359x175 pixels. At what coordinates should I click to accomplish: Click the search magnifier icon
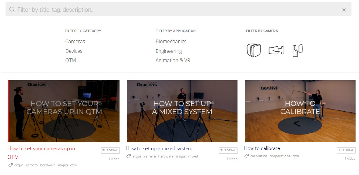[12, 10]
